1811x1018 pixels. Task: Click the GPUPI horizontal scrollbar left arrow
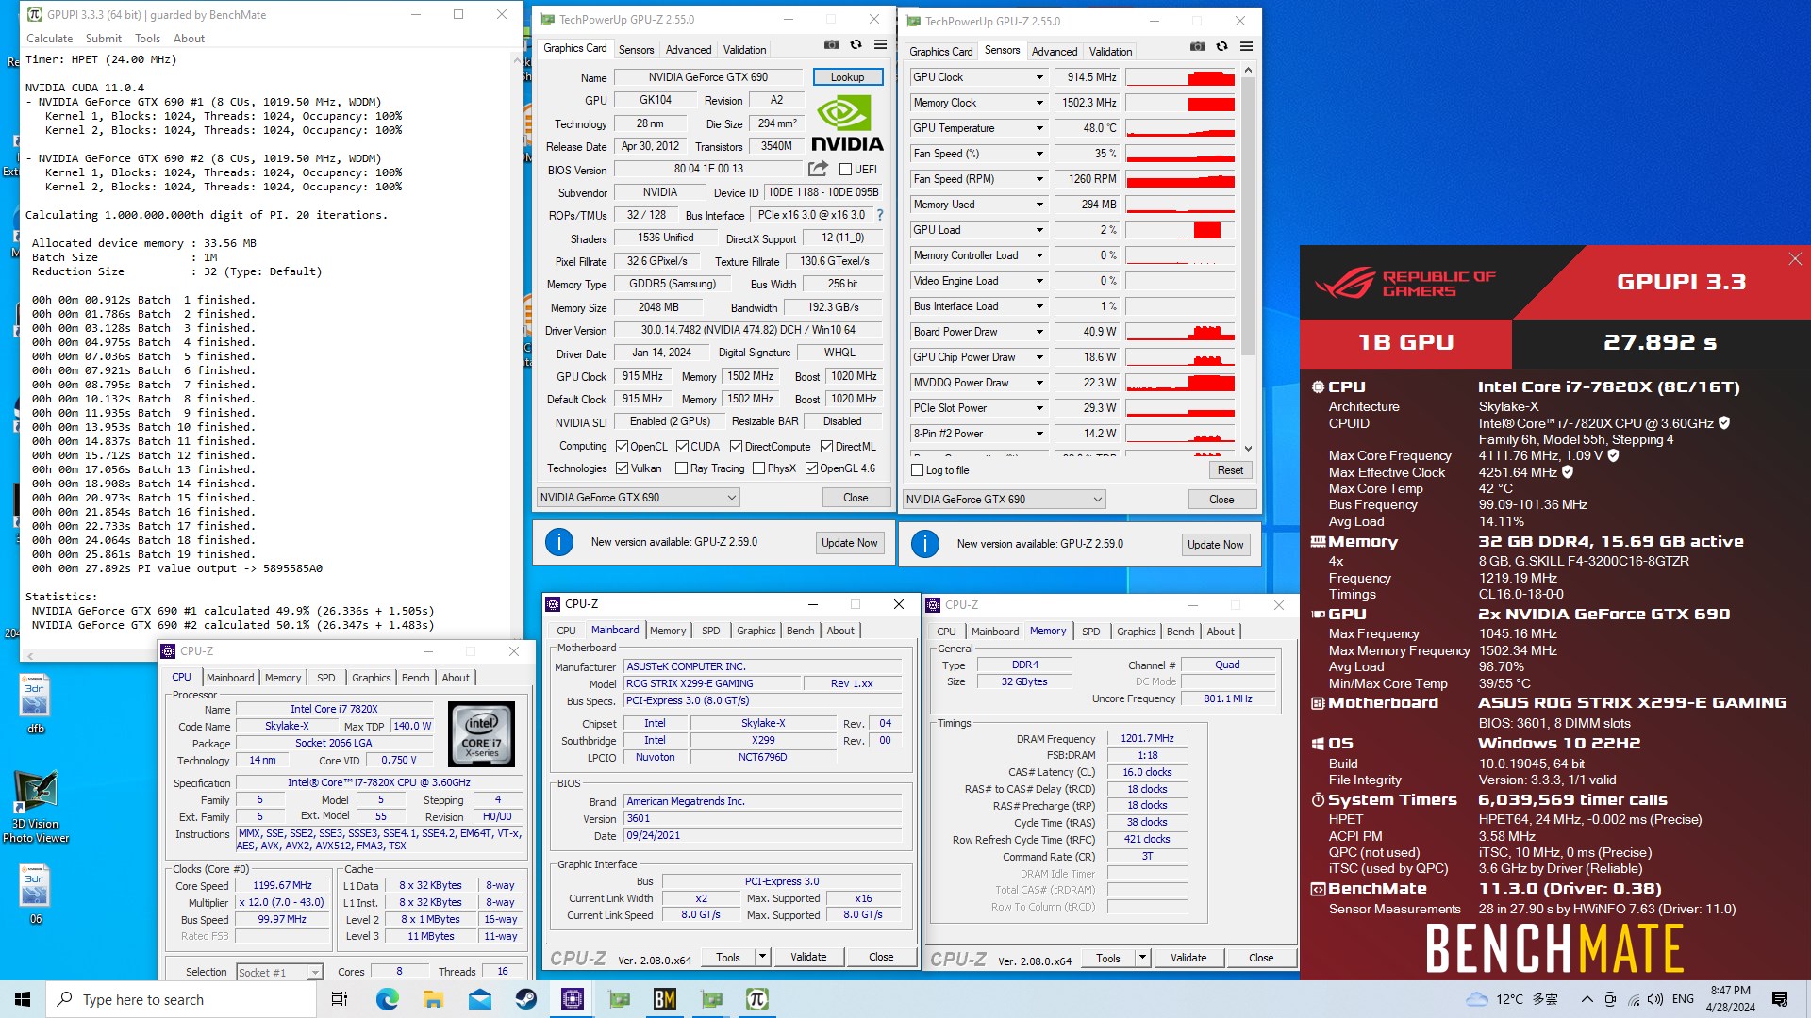pos(30,655)
